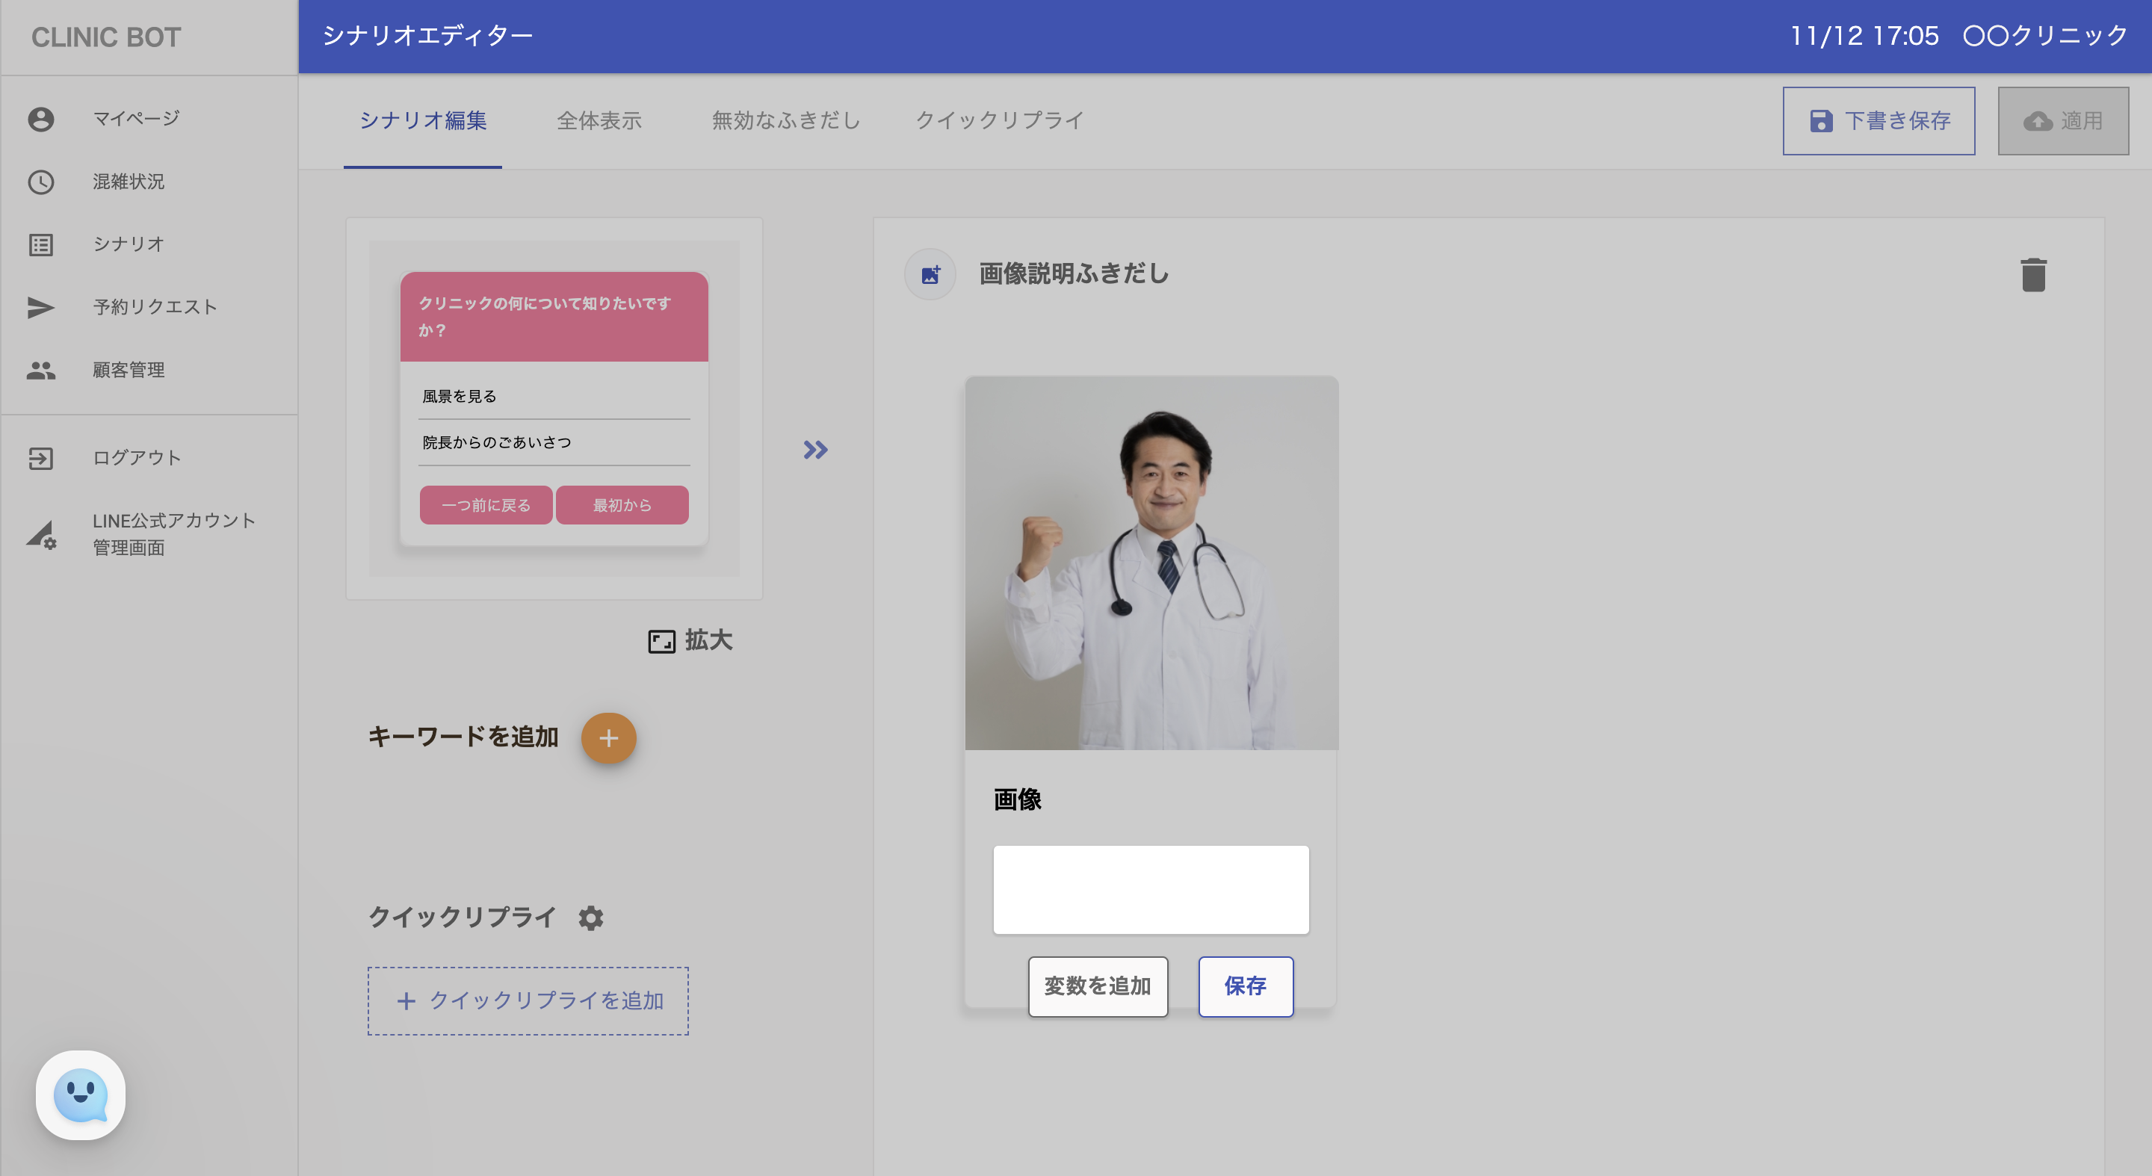
Task: Click the doctor photo thumbnail
Action: point(1151,563)
